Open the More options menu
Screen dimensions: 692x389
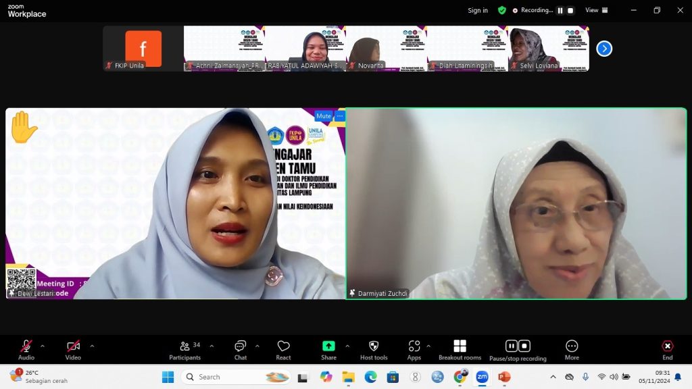click(572, 349)
